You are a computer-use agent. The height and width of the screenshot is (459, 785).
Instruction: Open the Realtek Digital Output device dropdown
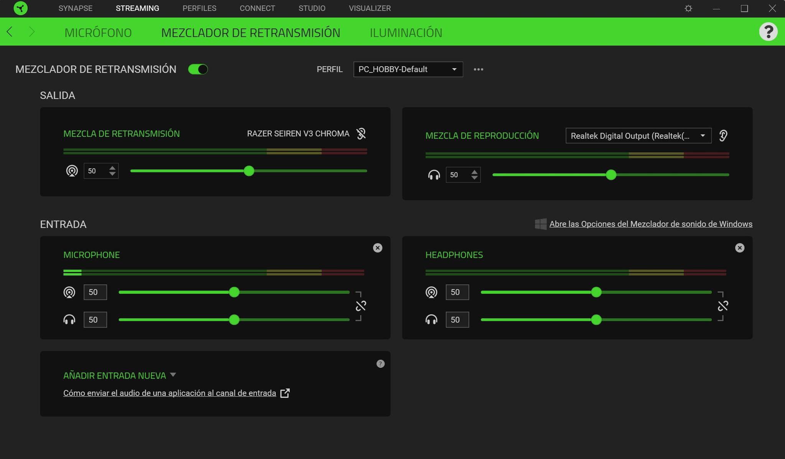click(638, 136)
